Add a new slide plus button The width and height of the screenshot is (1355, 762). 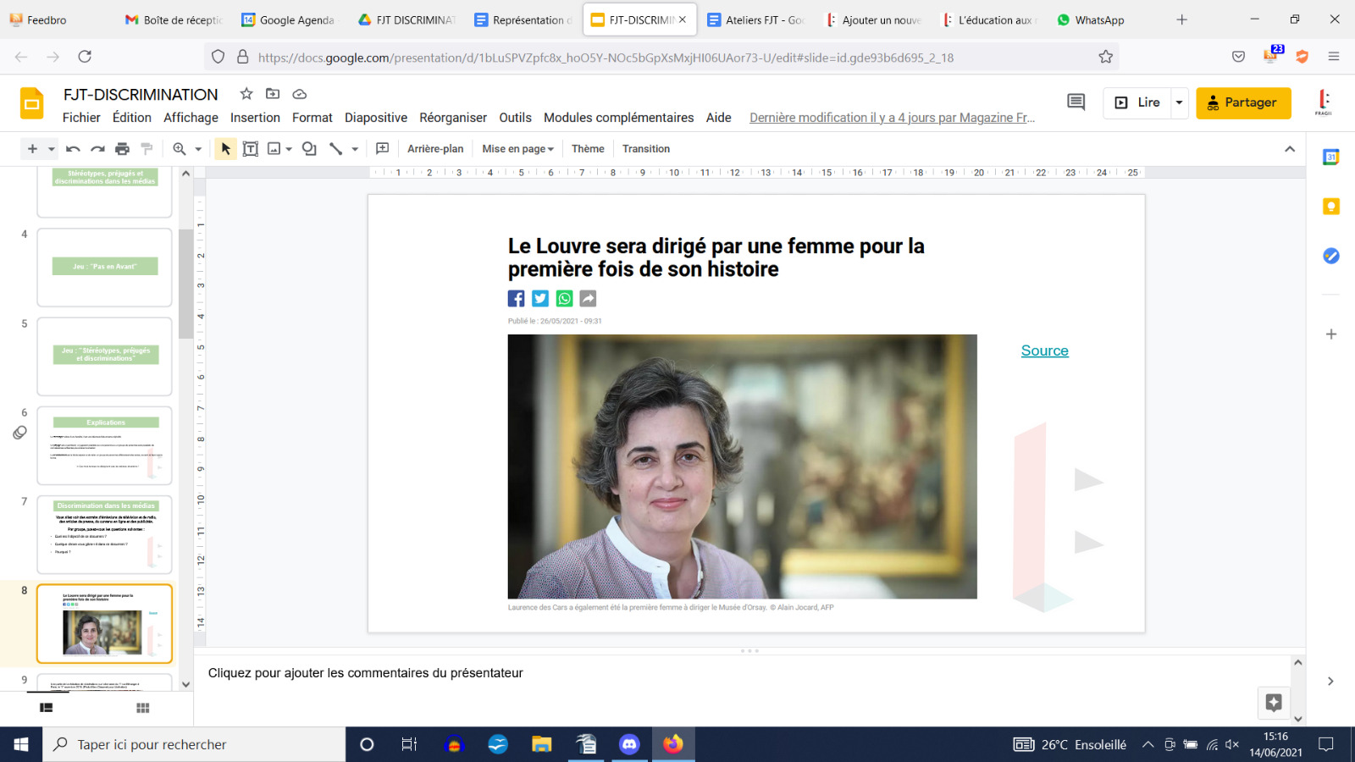pyautogui.click(x=32, y=149)
